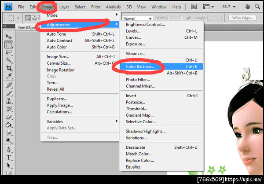Choose Auto Tone command
Screen dimensions: 264x184
(x=80, y=34)
